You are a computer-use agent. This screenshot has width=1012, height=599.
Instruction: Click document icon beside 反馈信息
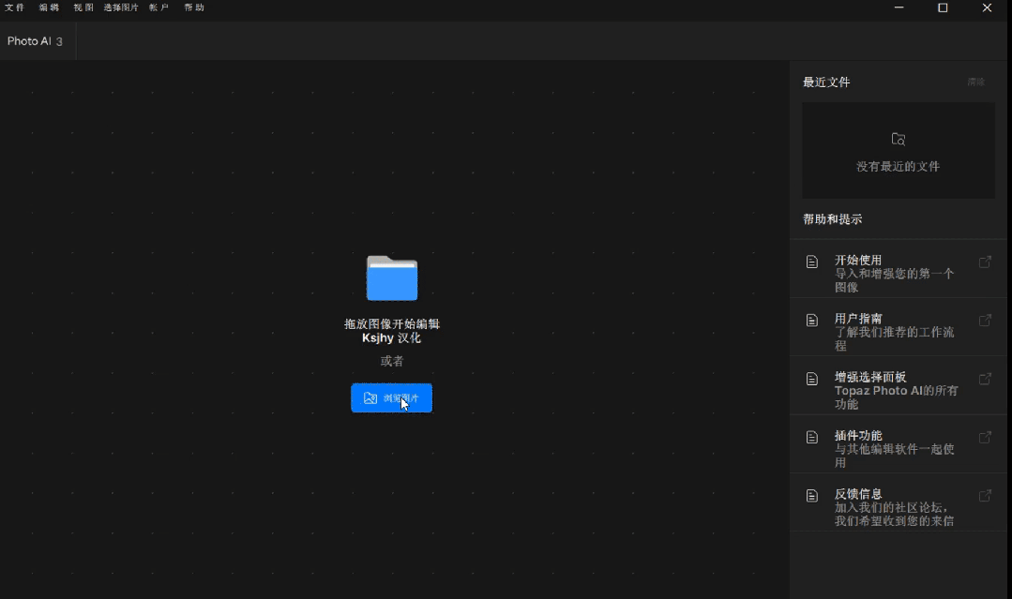click(812, 495)
